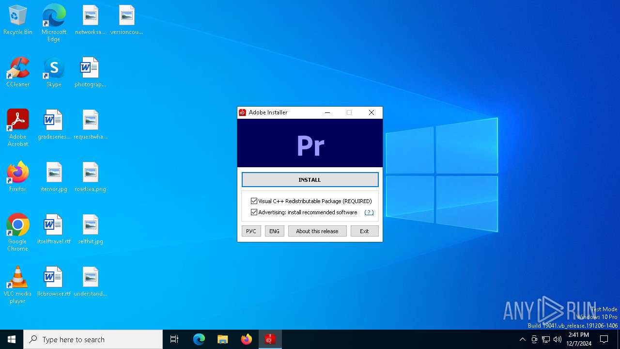Image resolution: width=620 pixels, height=349 pixels.
Task: Open Firefox from the taskbar
Action: pos(246,339)
